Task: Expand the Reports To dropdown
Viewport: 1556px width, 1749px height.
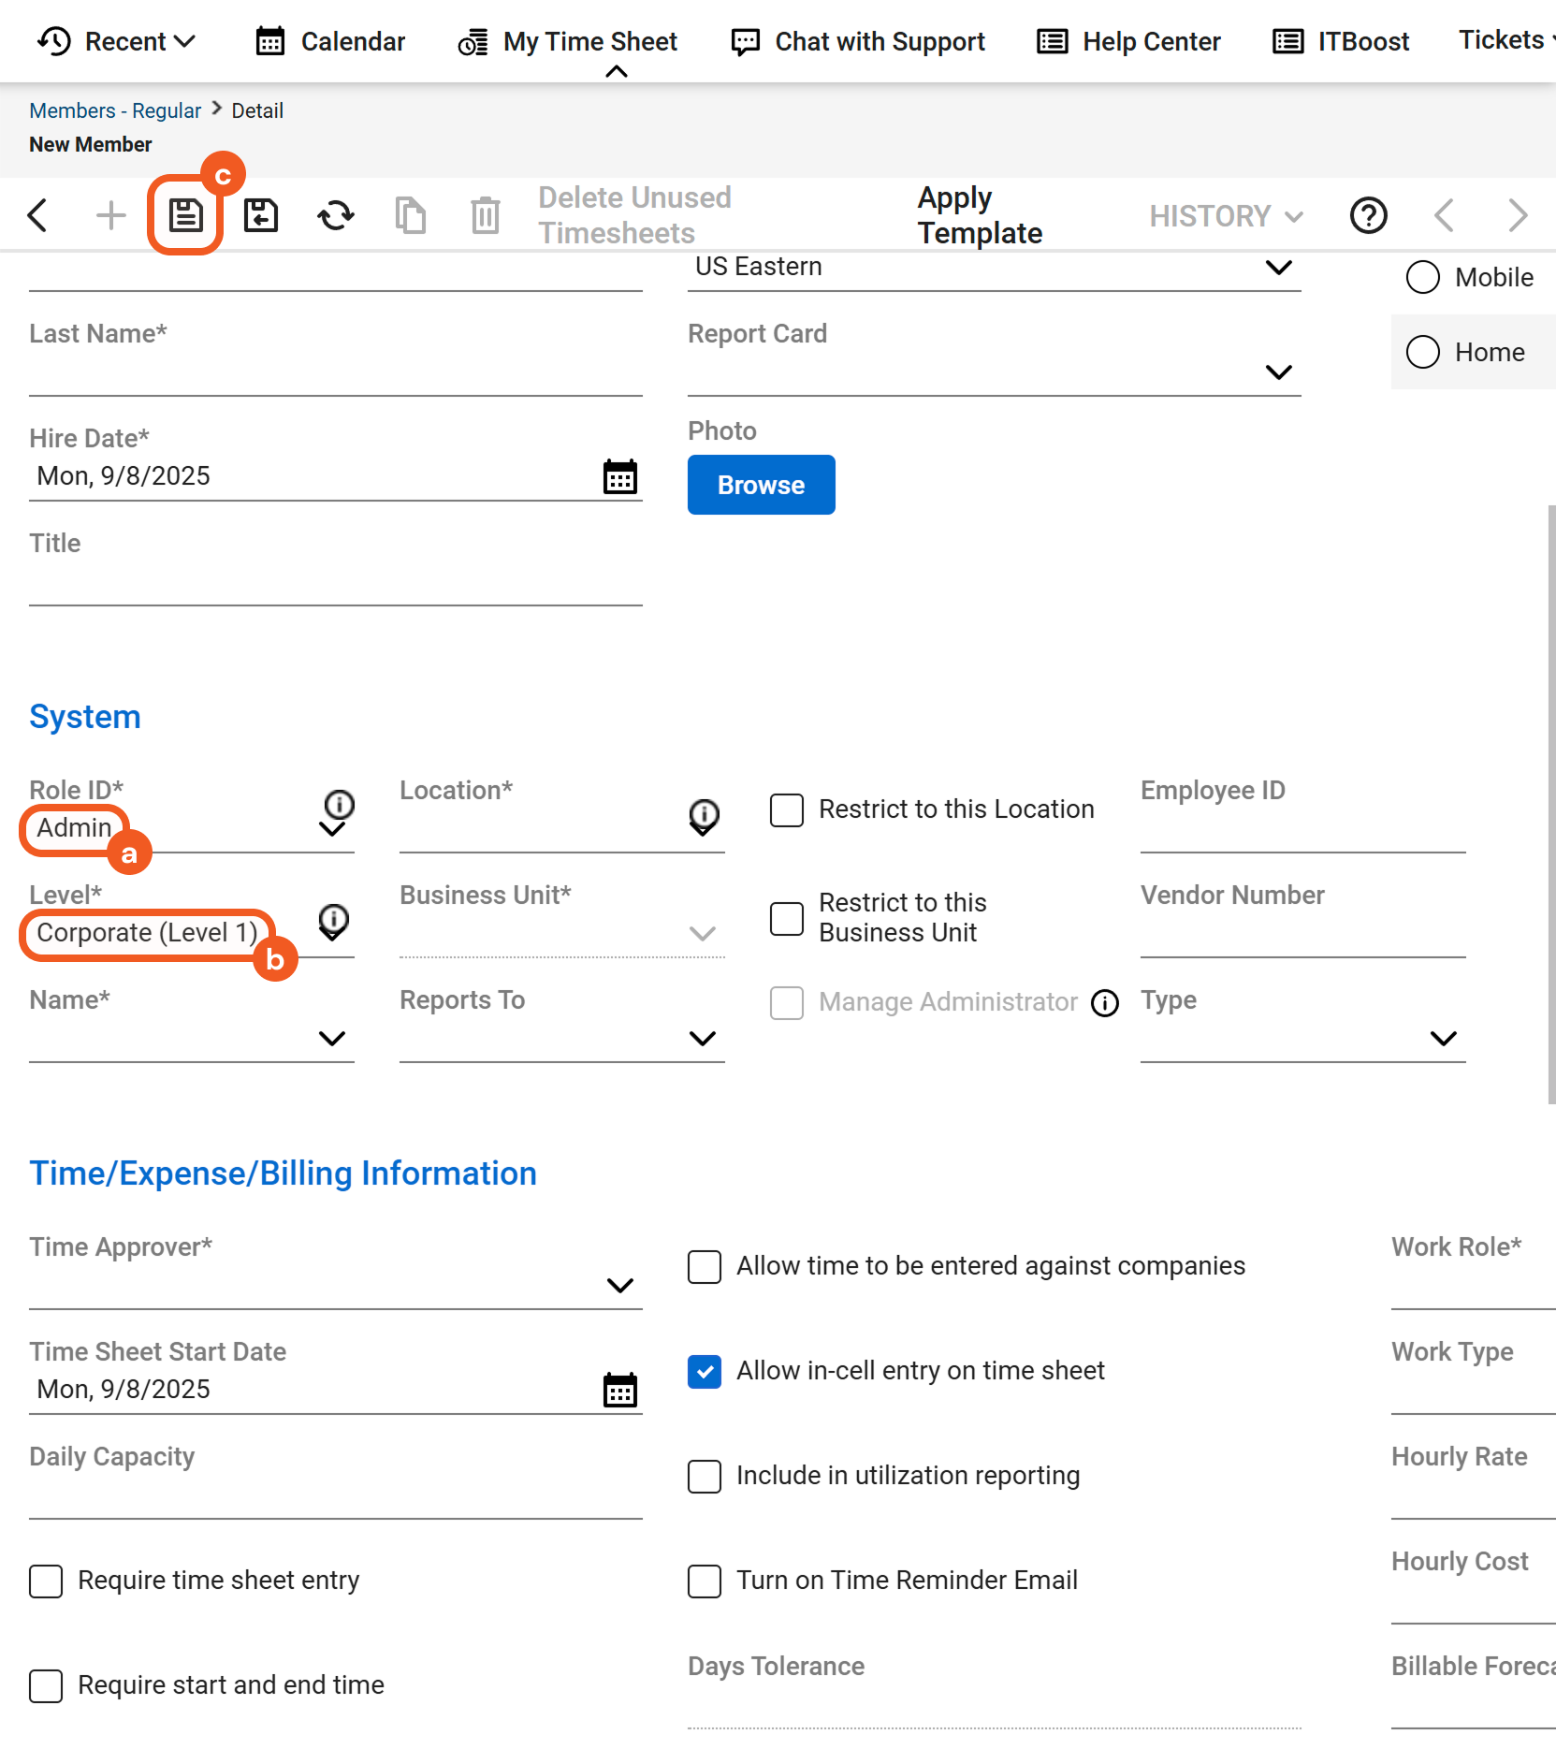Action: (702, 1039)
